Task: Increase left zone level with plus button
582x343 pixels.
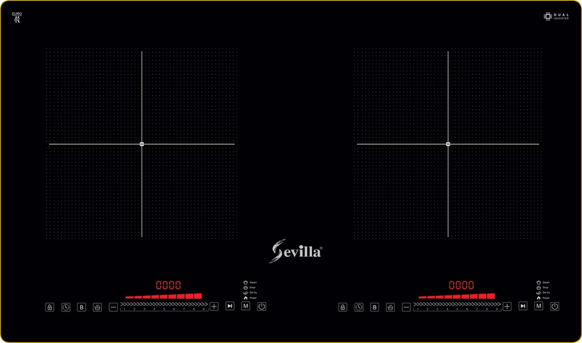Action: [214, 306]
